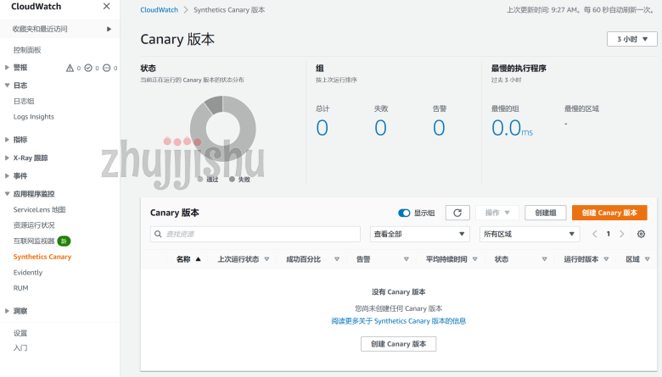Image resolution: width=662 pixels, height=377 pixels.
Task: Open table preferences gear icon
Action: 642,234
